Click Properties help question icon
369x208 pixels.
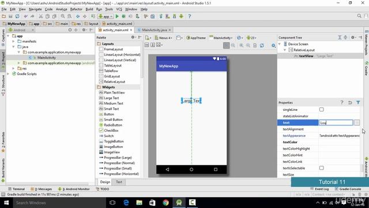pos(342,102)
